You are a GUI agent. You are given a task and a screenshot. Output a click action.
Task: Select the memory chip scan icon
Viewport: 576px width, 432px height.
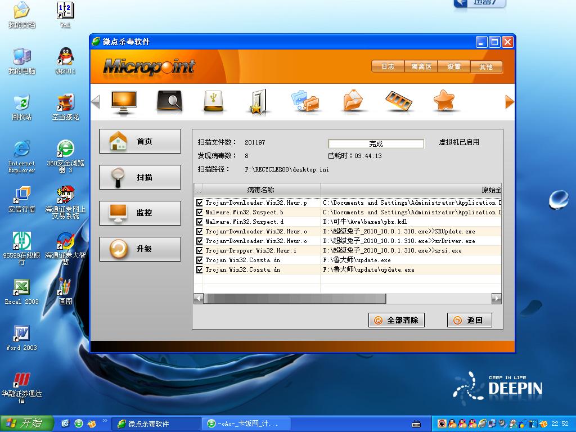point(399,101)
